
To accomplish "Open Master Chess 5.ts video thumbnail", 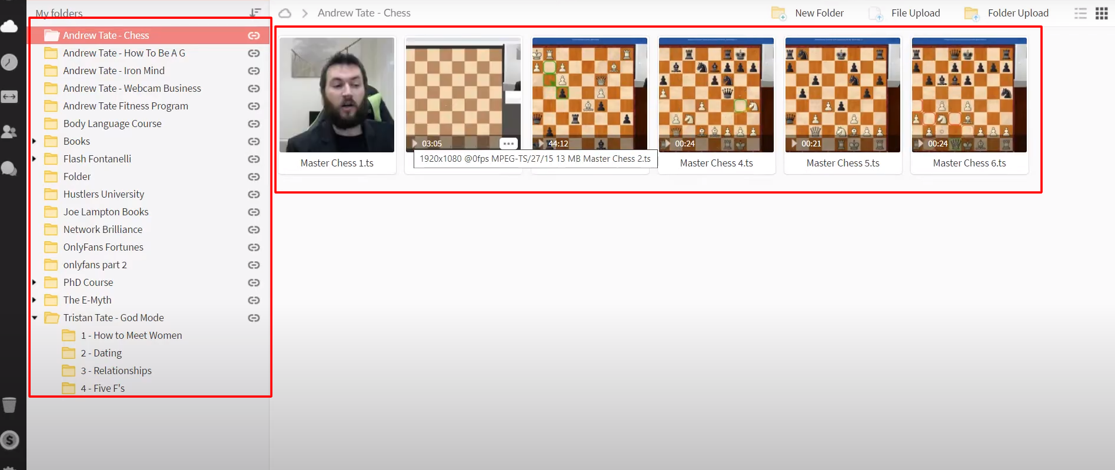I will pyautogui.click(x=843, y=95).
